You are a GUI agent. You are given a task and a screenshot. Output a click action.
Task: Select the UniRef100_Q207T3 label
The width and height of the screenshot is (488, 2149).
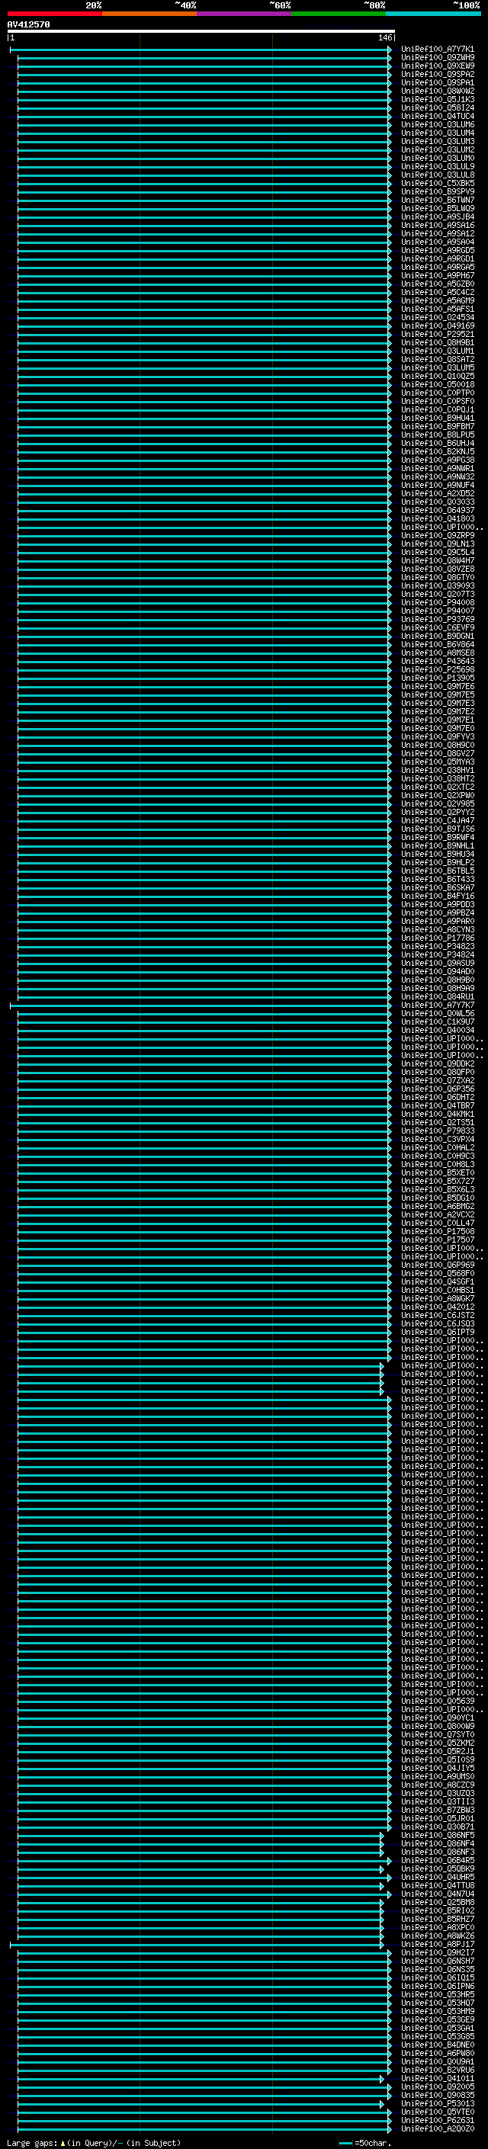[x=437, y=594]
